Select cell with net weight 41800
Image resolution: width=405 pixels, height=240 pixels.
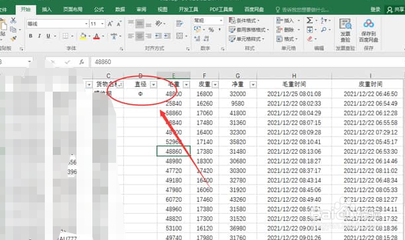coord(237,113)
